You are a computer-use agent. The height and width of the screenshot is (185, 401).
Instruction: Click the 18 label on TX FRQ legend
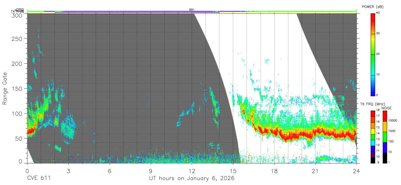coord(378,110)
